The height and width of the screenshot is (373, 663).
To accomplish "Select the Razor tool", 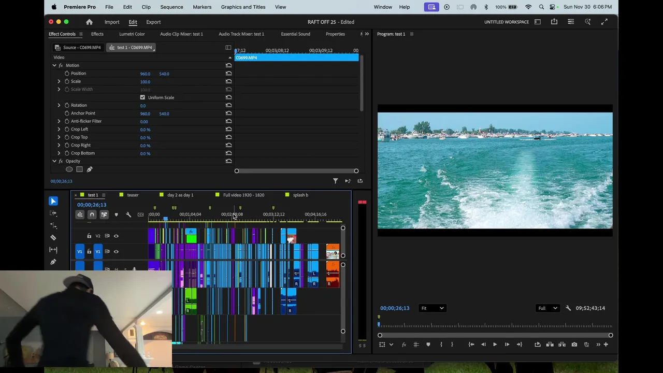I will [x=53, y=237].
